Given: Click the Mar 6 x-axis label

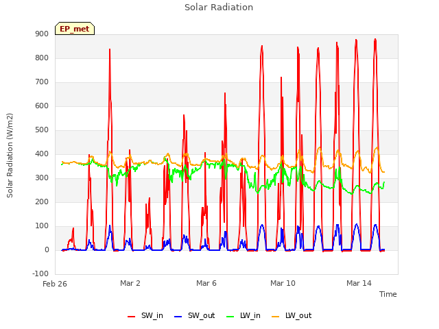Looking at the screenshot, I should [x=206, y=283].
